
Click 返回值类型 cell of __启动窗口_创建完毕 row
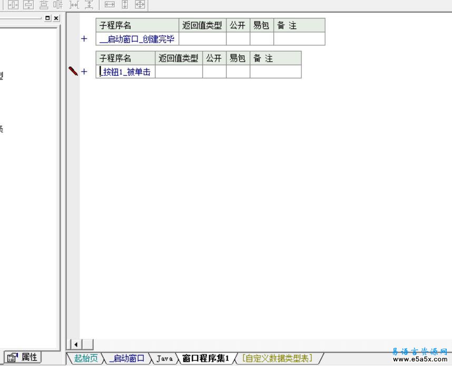(x=203, y=38)
